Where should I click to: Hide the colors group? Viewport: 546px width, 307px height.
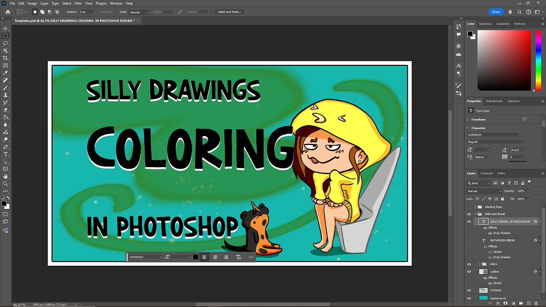469,264
